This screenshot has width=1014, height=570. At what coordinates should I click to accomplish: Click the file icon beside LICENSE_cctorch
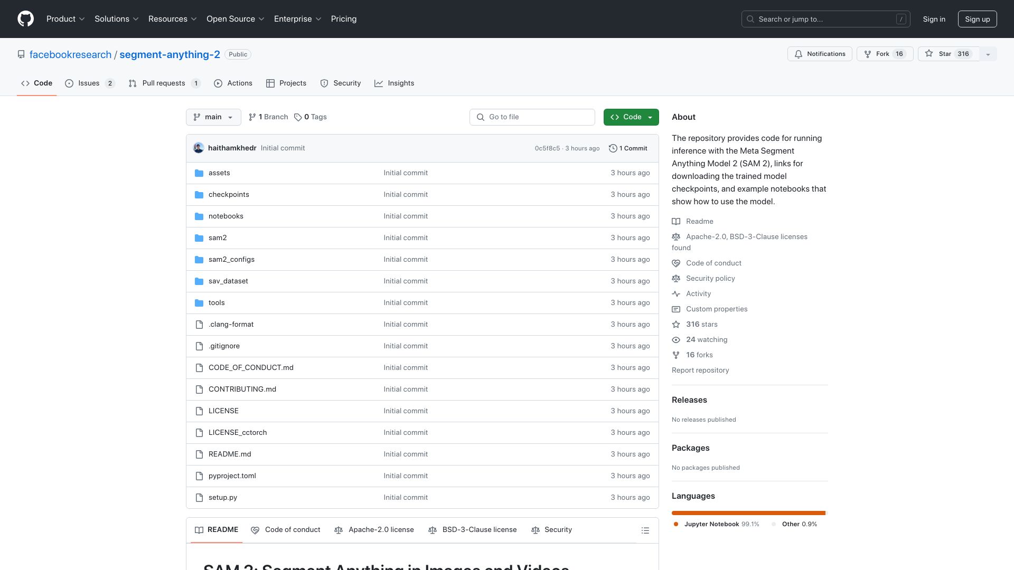pyautogui.click(x=199, y=433)
